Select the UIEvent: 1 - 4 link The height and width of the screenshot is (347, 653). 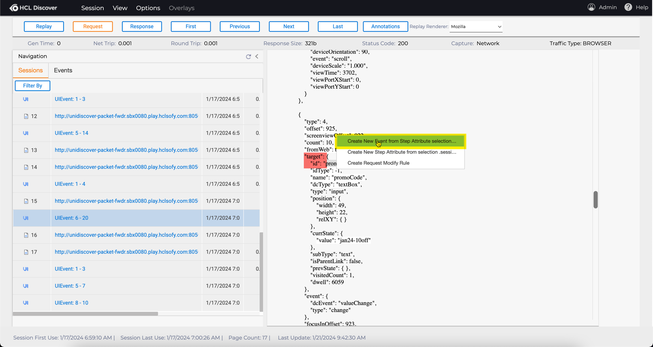point(70,184)
